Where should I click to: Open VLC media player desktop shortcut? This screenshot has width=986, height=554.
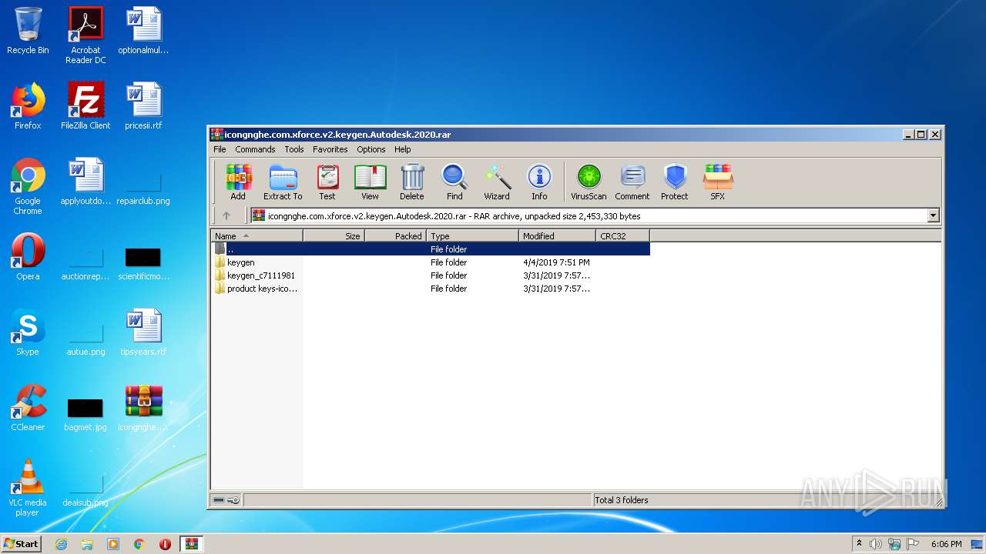click(28, 488)
